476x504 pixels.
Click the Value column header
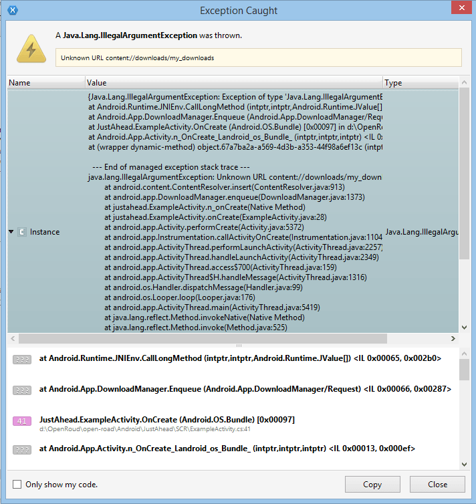pyautogui.click(x=234, y=83)
